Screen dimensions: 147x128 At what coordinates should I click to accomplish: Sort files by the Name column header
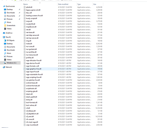coord(26,4)
